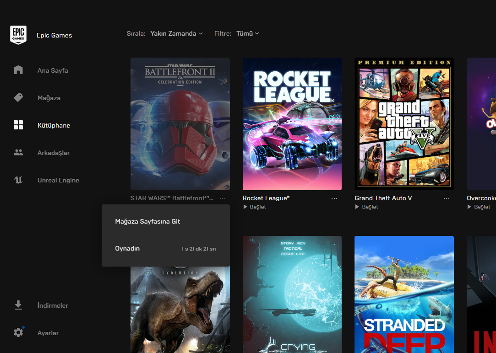Click the play triangle under Overcooked
Image resolution: width=496 pixels, height=353 pixels.
coord(469,207)
